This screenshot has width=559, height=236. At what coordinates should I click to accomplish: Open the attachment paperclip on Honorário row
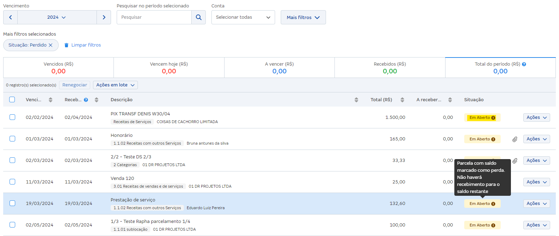point(515,139)
